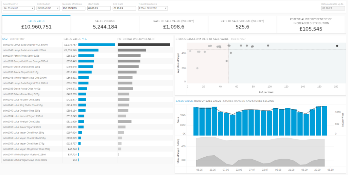Click the dark potential weekly benefit bar for ddm1049

coord(144,45)
